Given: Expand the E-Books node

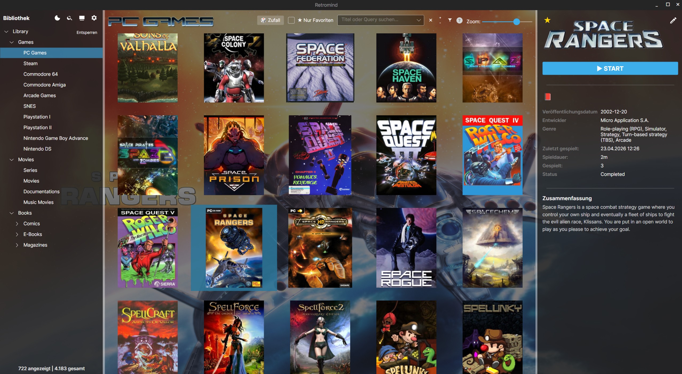Looking at the screenshot, I should [17, 234].
